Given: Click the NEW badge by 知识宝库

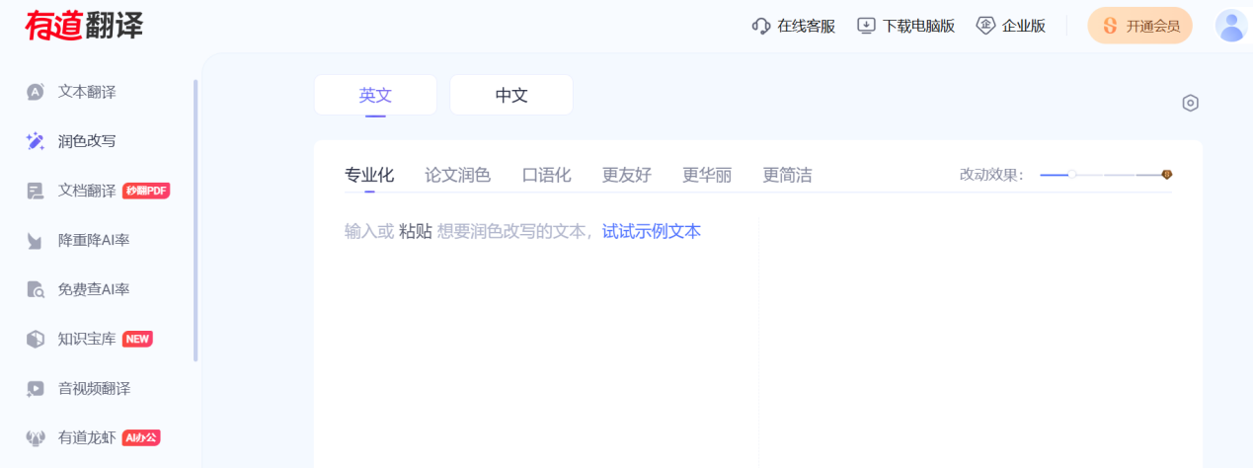Looking at the screenshot, I should pos(137,339).
